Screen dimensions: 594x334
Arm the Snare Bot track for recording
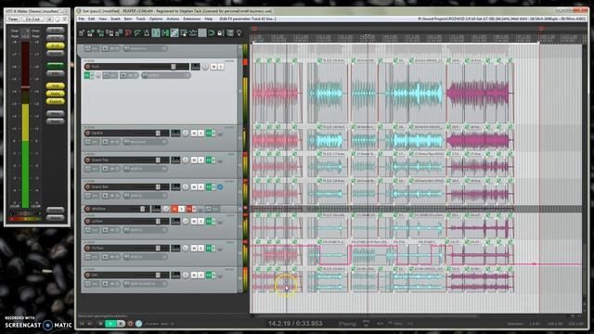coord(87,186)
